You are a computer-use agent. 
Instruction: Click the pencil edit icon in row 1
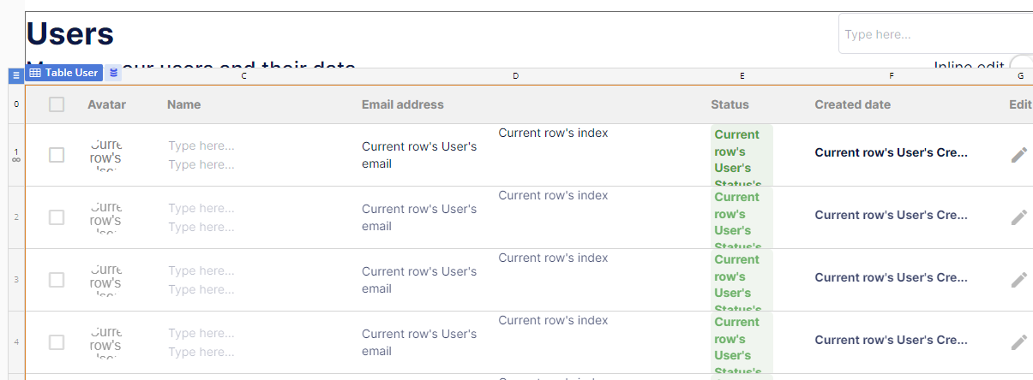[x=1018, y=154]
